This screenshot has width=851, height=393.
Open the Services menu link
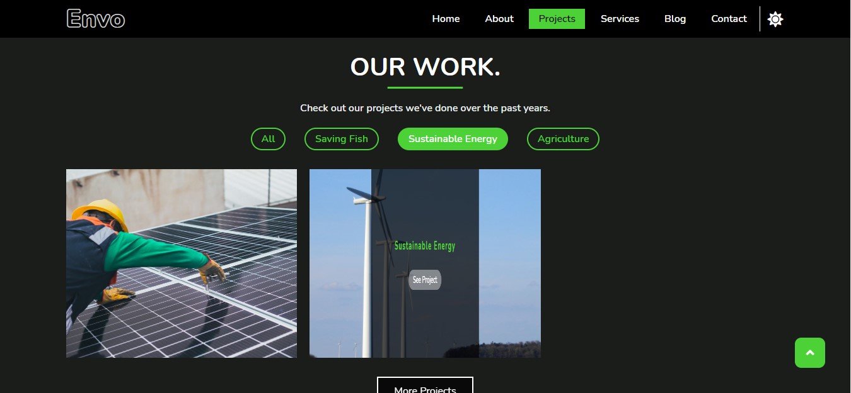(620, 19)
